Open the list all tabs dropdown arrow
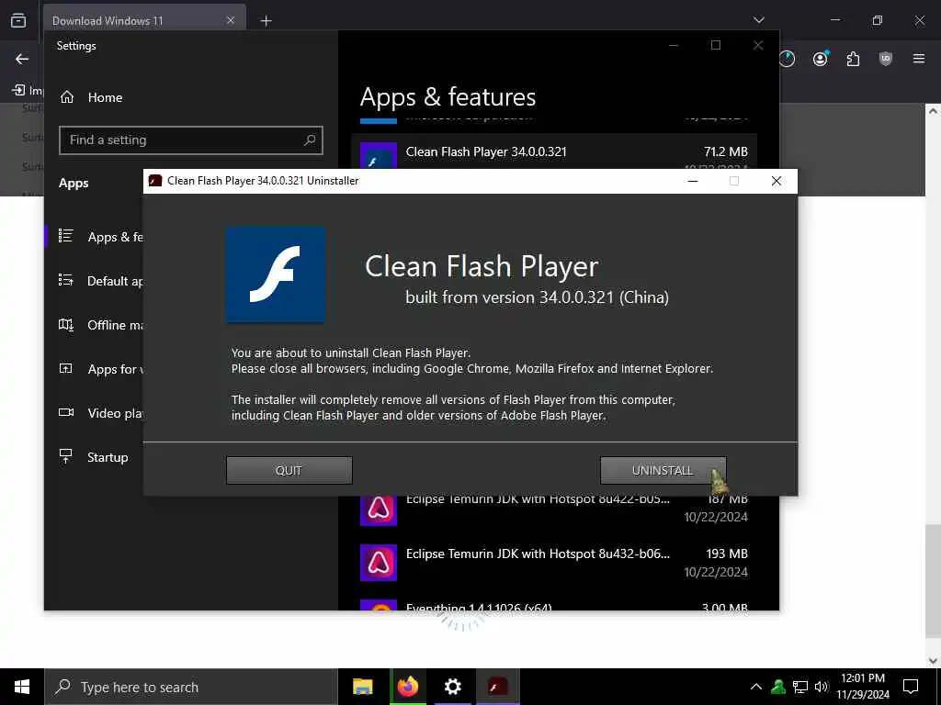Viewport: 941px width, 705px height. (x=758, y=20)
